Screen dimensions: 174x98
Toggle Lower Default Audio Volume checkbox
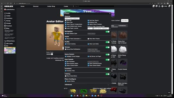tap(66, 26)
